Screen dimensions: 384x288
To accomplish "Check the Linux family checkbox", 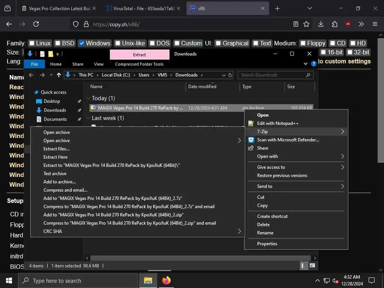I will [x=32, y=43].
